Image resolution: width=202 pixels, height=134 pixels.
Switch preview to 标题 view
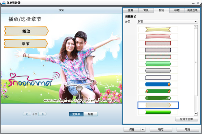coord(91,114)
